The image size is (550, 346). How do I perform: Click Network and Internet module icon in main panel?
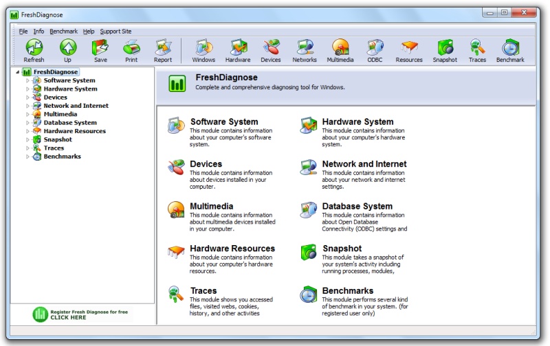[308, 167]
